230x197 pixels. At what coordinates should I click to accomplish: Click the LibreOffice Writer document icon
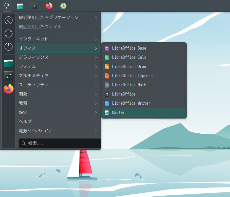107,103
